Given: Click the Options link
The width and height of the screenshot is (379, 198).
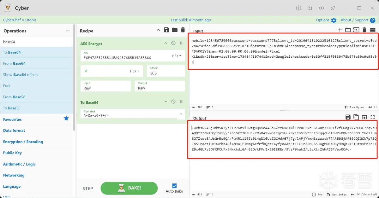Looking at the screenshot, I should pos(322,20).
